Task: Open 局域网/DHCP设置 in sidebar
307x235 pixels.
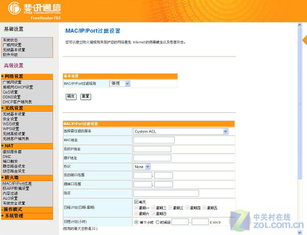Action: point(18,87)
